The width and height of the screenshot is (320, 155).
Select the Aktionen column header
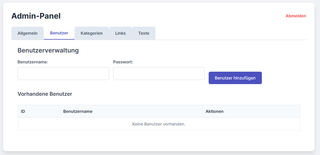(215, 111)
